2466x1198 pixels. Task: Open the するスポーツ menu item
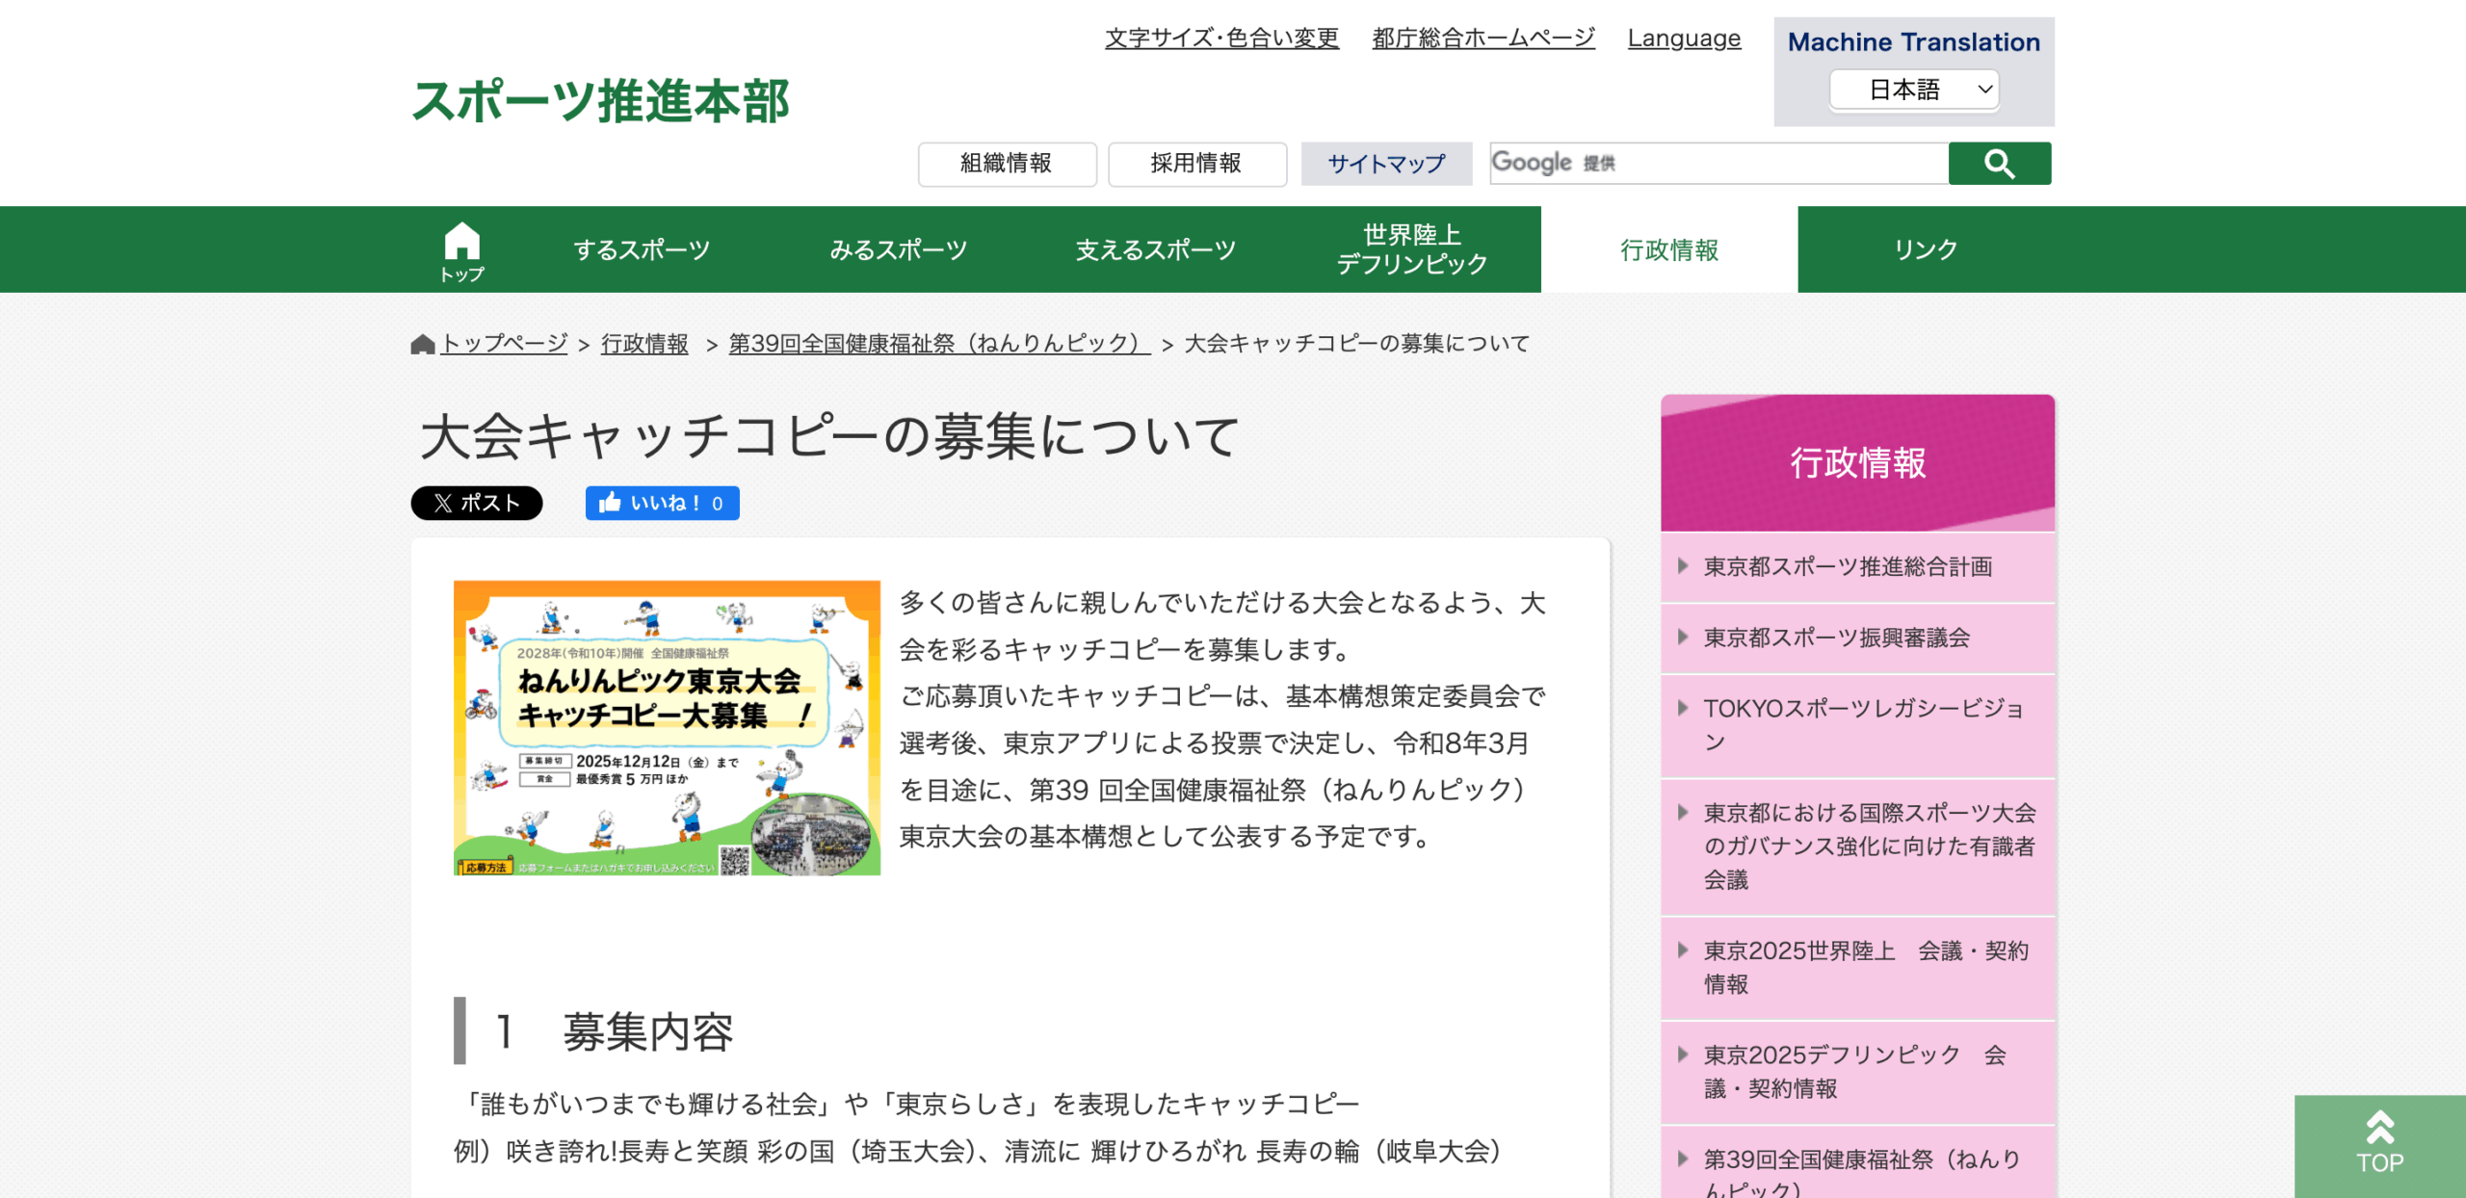642,249
